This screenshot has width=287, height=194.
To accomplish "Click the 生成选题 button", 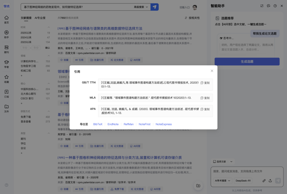I will pos(247,61).
